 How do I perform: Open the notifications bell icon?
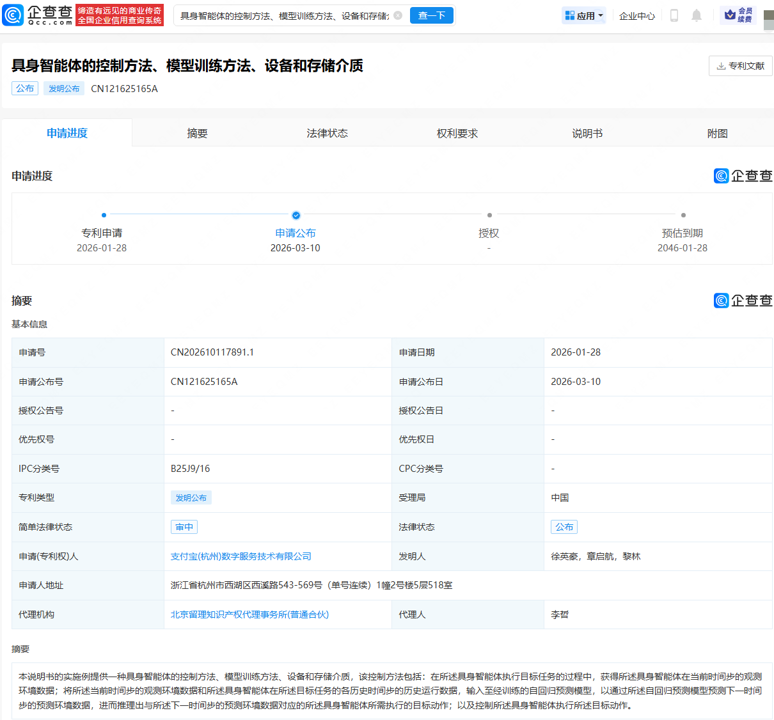click(x=697, y=15)
